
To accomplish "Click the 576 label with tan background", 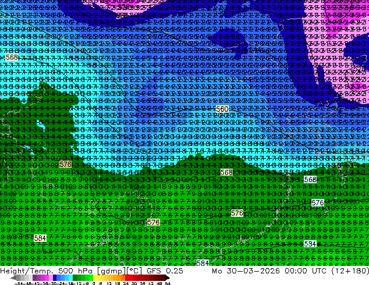I will tap(65, 164).
